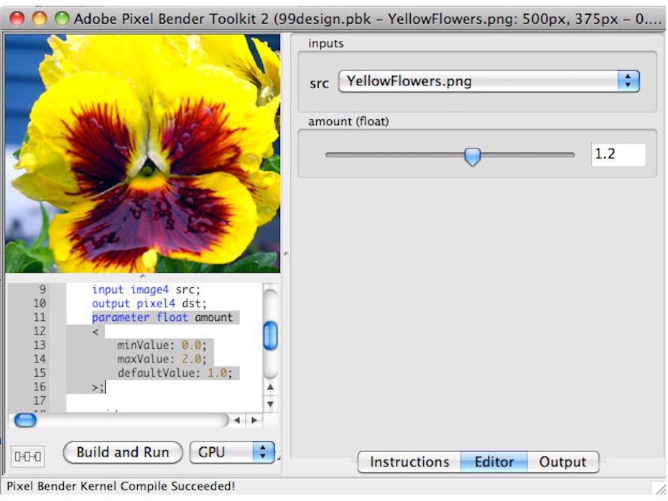Image resolution: width=668 pixels, height=501 pixels.
Task: Place cursor on the maxValue code line
Action: pos(162,359)
